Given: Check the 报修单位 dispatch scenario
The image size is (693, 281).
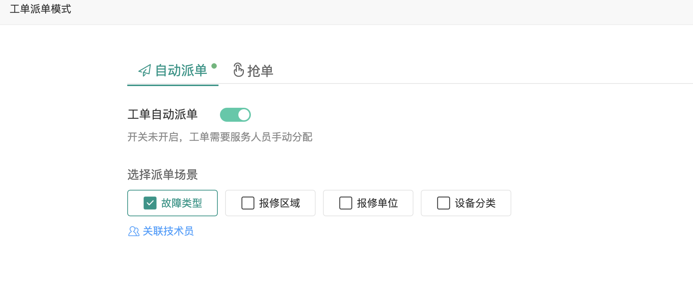Looking at the screenshot, I should (x=368, y=203).
